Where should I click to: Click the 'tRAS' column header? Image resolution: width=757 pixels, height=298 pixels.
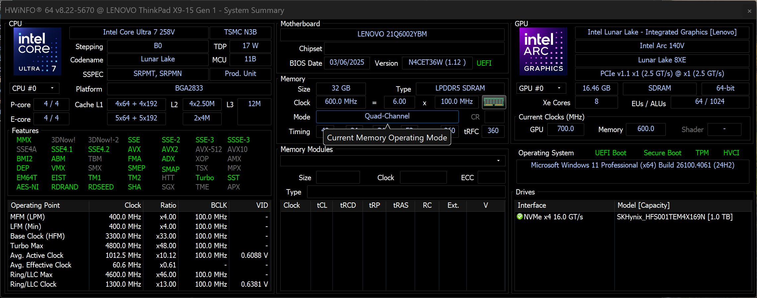401,205
